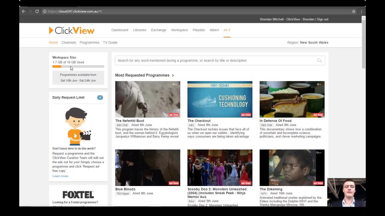The image size is (385, 216).
Task: Switch to the Programmes tab
Action: click(x=89, y=42)
